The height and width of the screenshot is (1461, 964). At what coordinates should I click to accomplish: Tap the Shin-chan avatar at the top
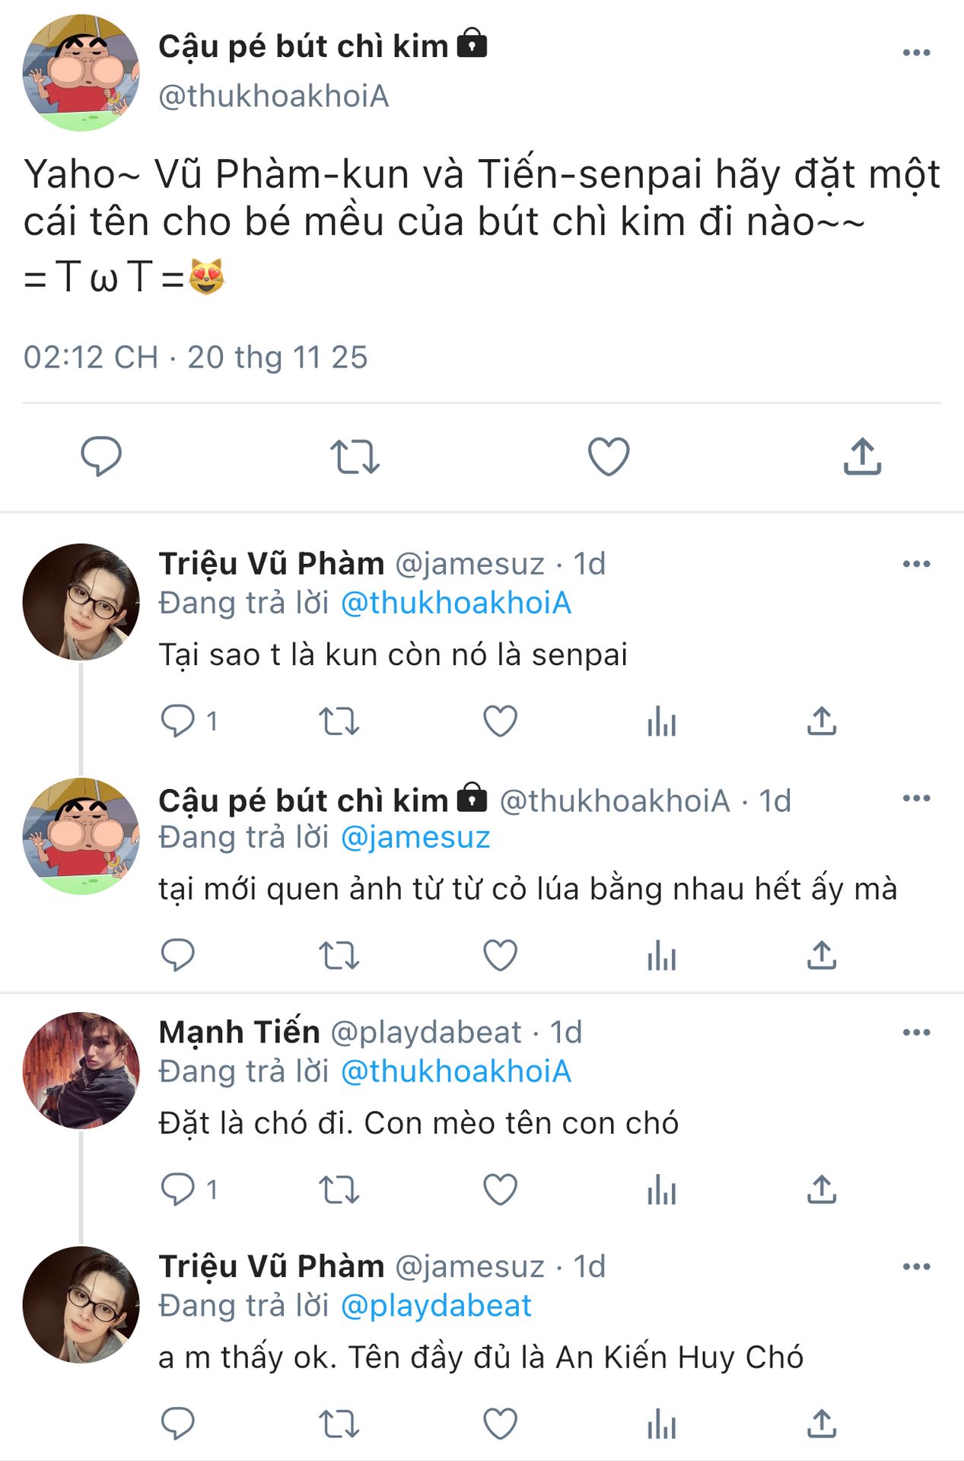[81, 72]
